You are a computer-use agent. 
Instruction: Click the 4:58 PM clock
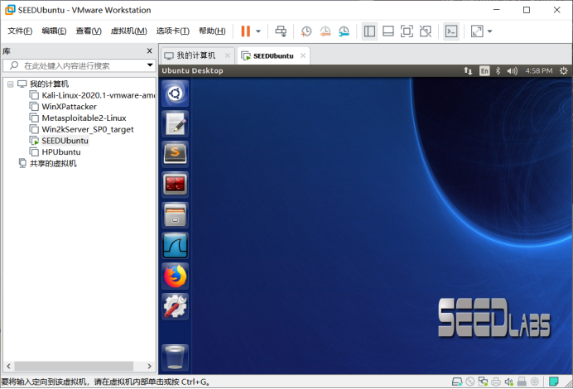pyautogui.click(x=539, y=71)
